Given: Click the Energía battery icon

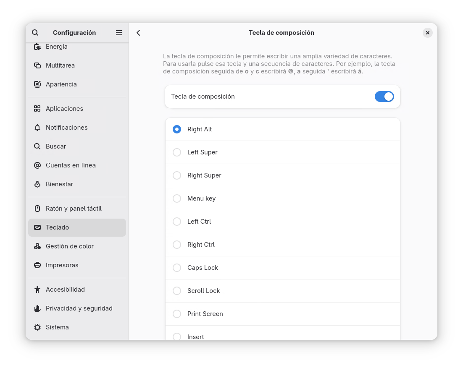Looking at the screenshot, I should tap(37, 47).
